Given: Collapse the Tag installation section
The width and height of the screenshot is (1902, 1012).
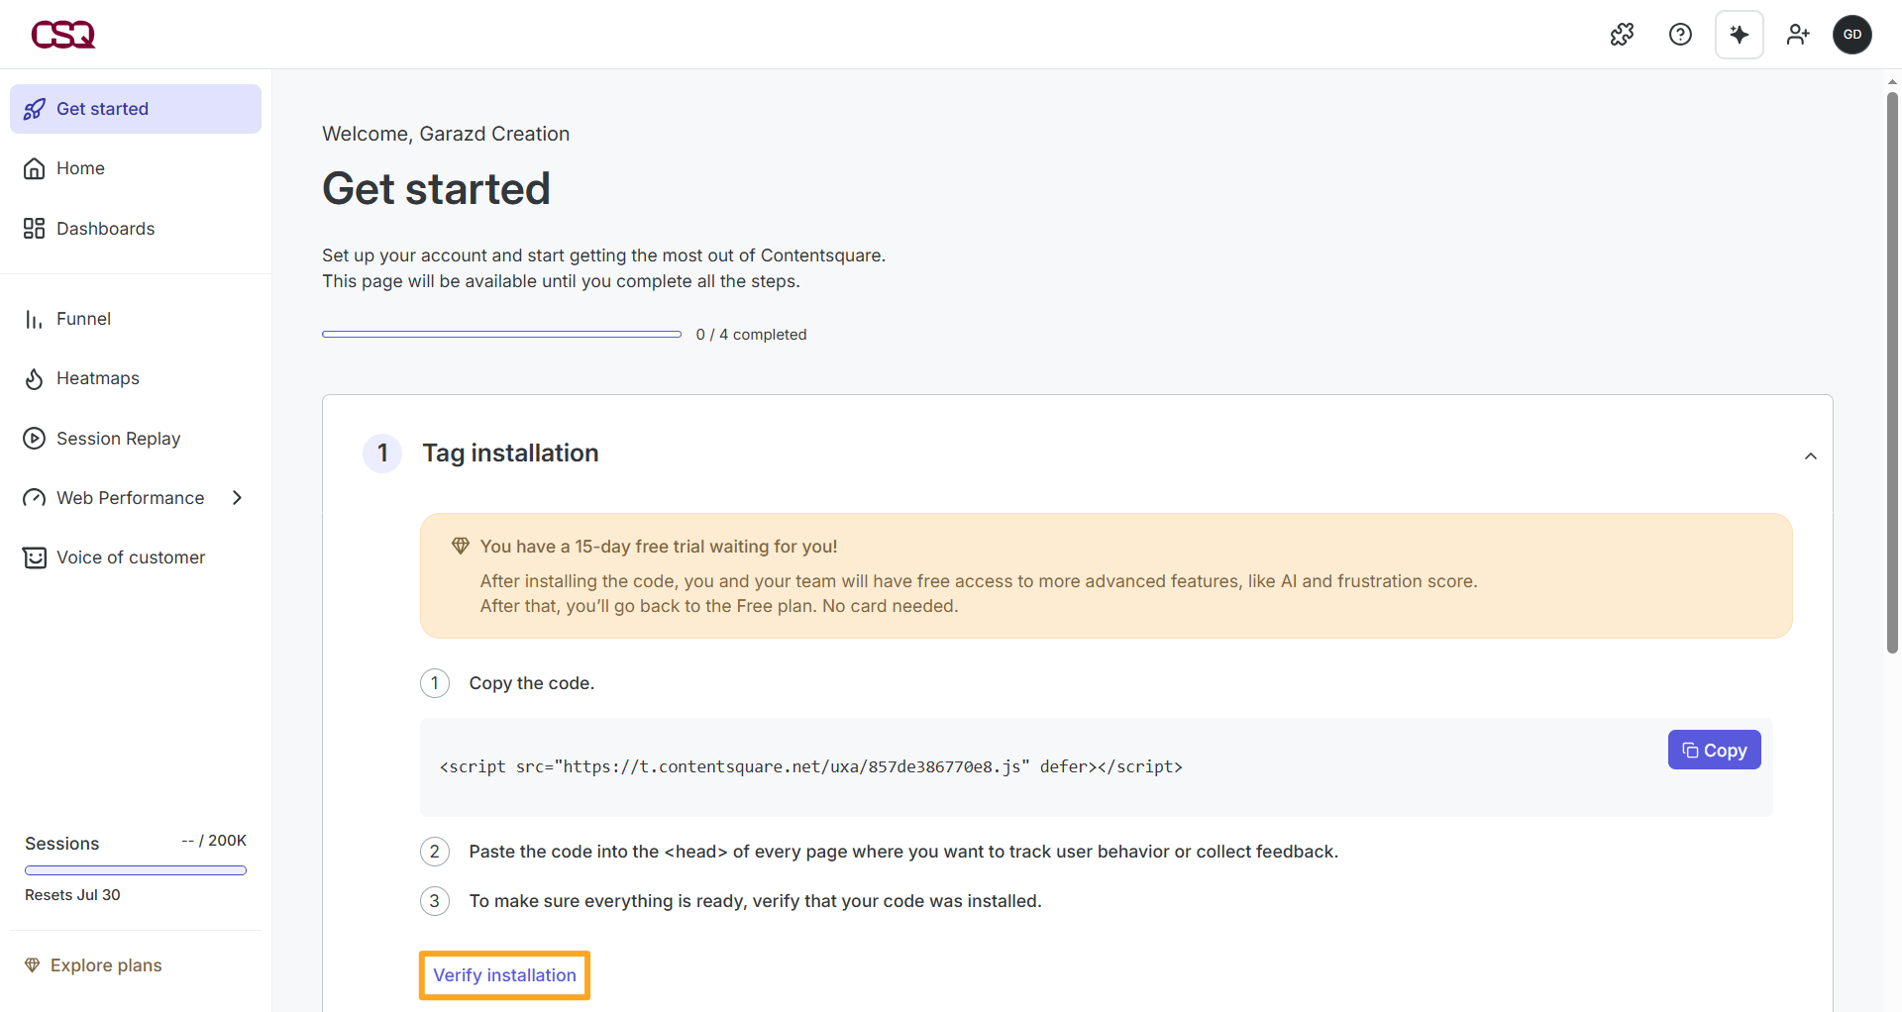Looking at the screenshot, I should 1810,456.
